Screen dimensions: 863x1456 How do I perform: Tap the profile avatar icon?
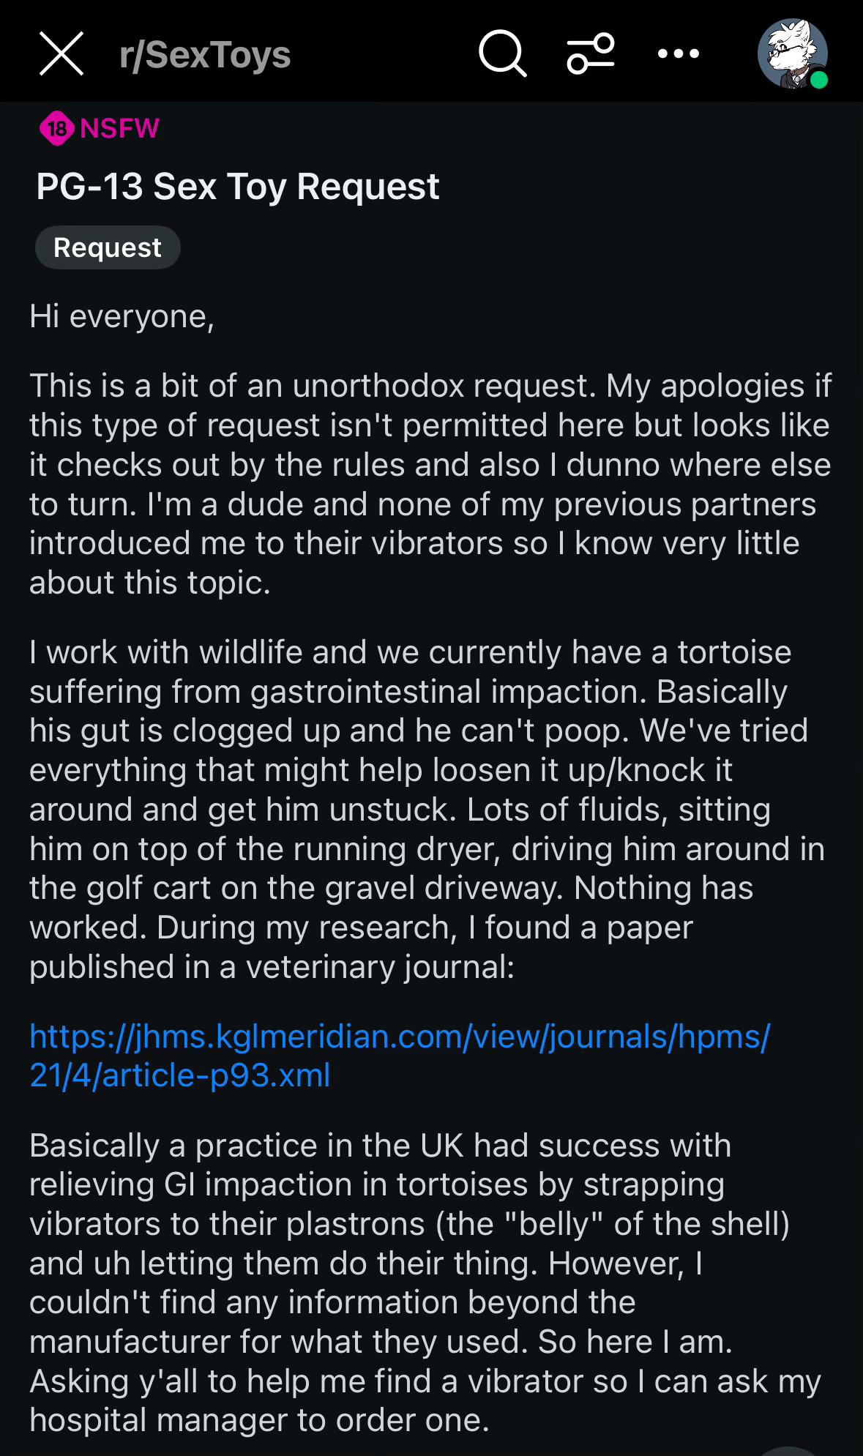(x=791, y=53)
